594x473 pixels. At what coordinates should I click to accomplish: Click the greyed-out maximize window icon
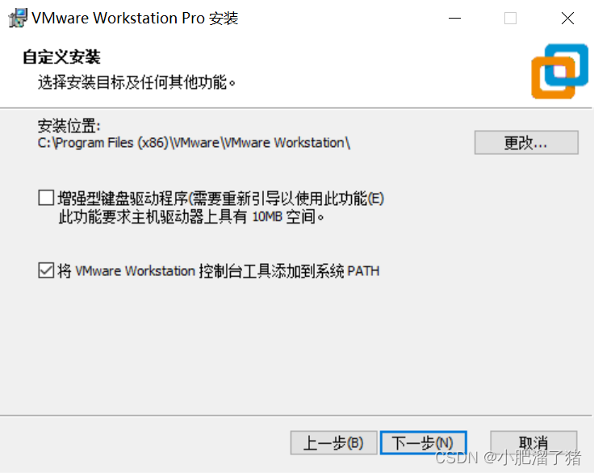click(510, 18)
